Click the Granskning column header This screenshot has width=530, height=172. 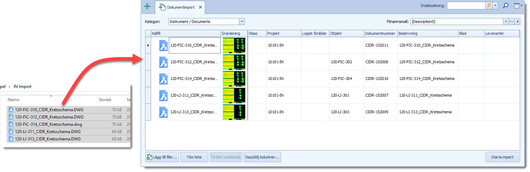(234, 33)
